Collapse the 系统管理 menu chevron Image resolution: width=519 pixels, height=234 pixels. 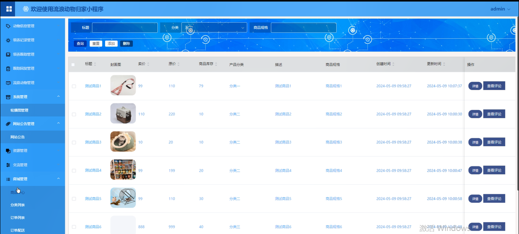[59, 96]
